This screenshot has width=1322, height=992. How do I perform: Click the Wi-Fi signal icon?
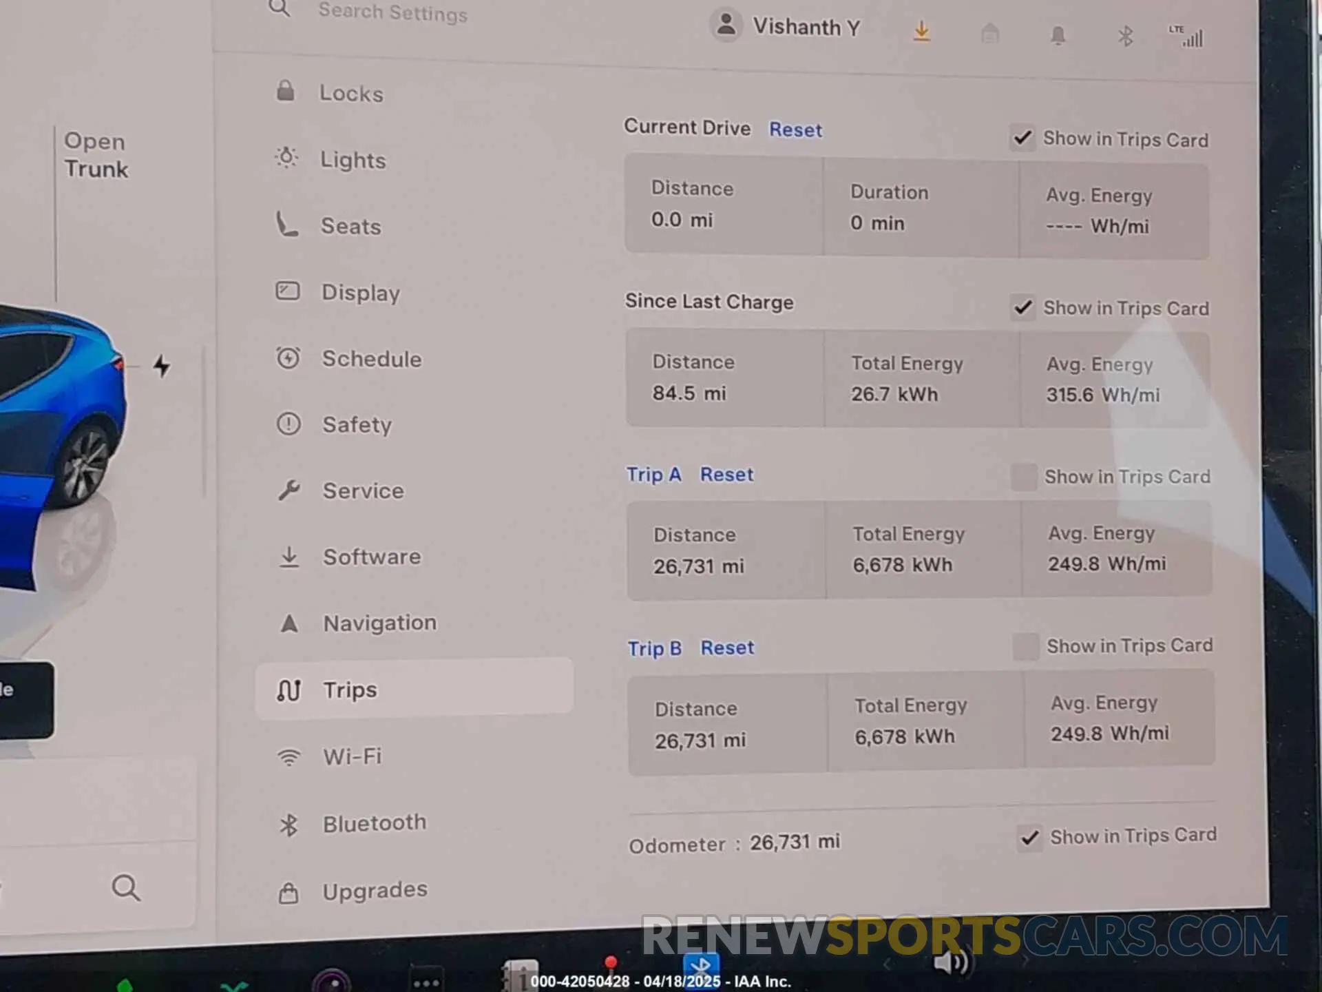click(x=288, y=757)
